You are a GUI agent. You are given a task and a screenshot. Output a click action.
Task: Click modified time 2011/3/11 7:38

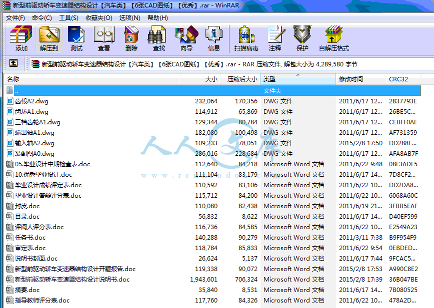[x=360, y=238]
